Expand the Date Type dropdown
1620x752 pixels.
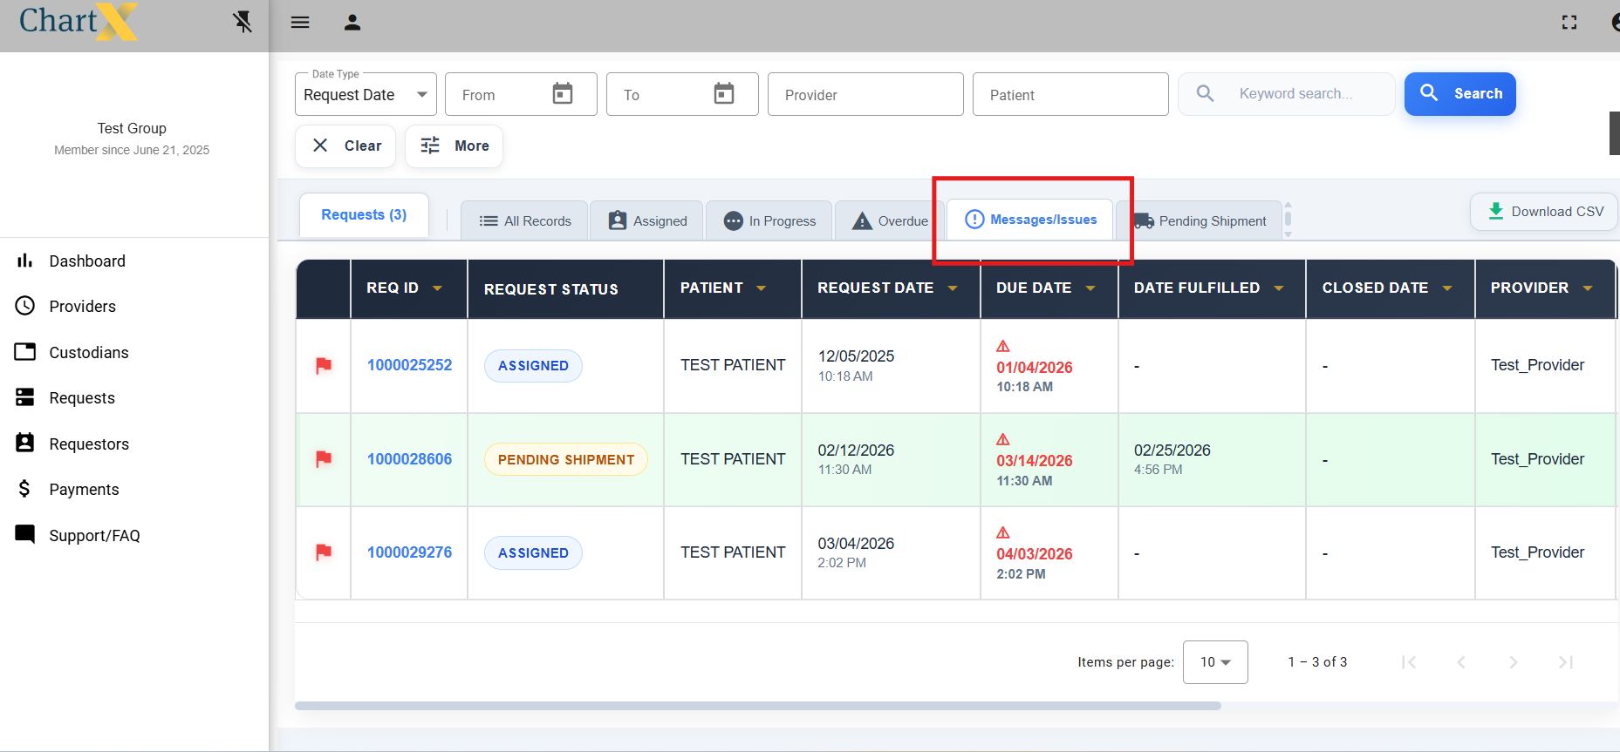(366, 94)
